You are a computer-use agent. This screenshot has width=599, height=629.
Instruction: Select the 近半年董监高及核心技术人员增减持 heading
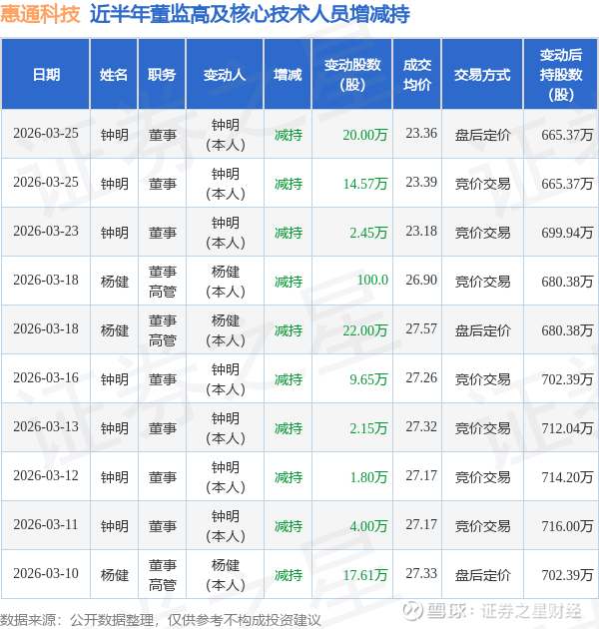click(x=250, y=14)
